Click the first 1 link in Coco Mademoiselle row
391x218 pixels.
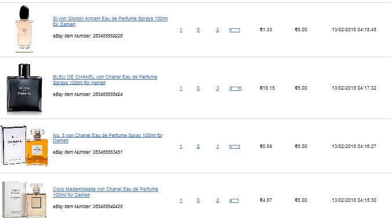point(181,200)
